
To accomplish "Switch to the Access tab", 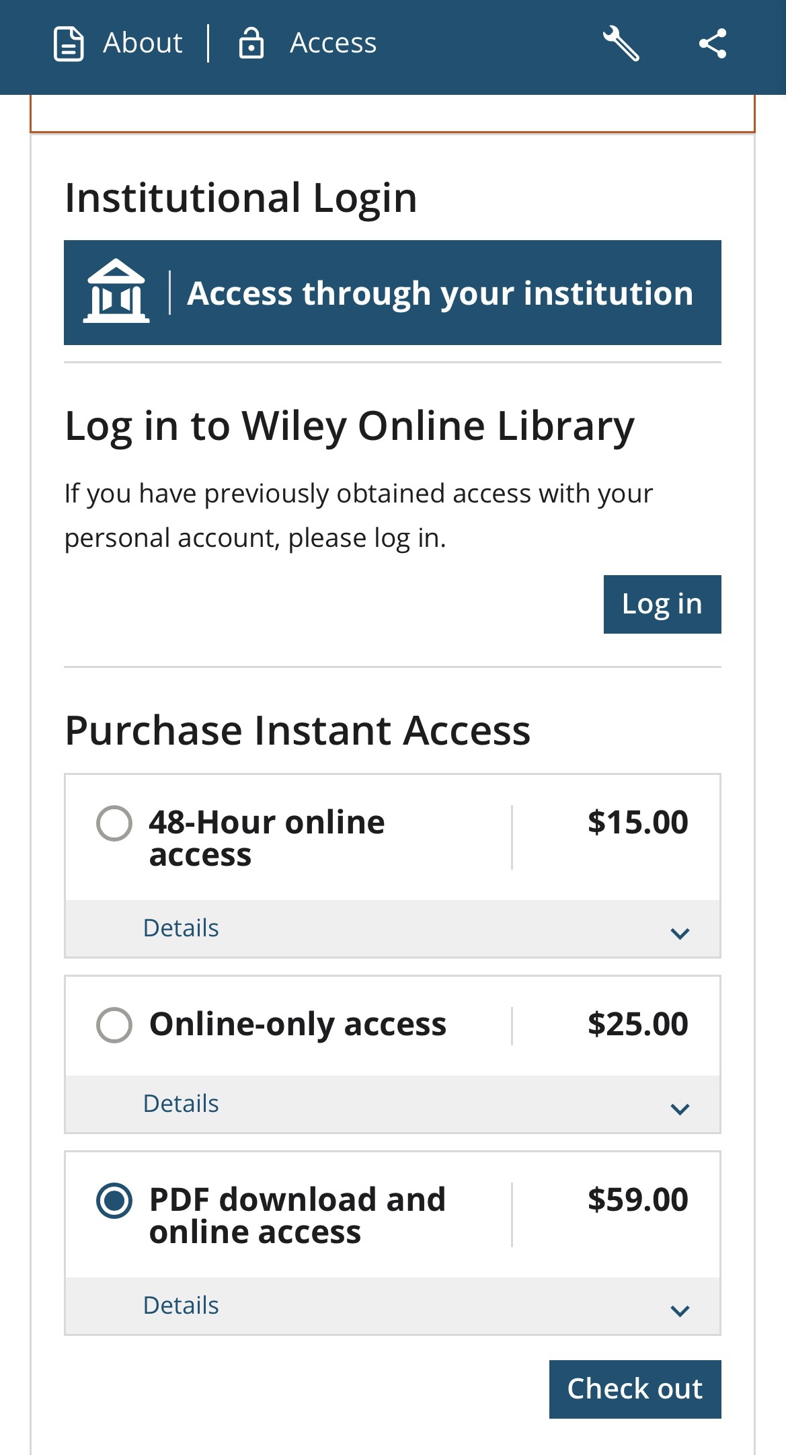I will point(307,44).
